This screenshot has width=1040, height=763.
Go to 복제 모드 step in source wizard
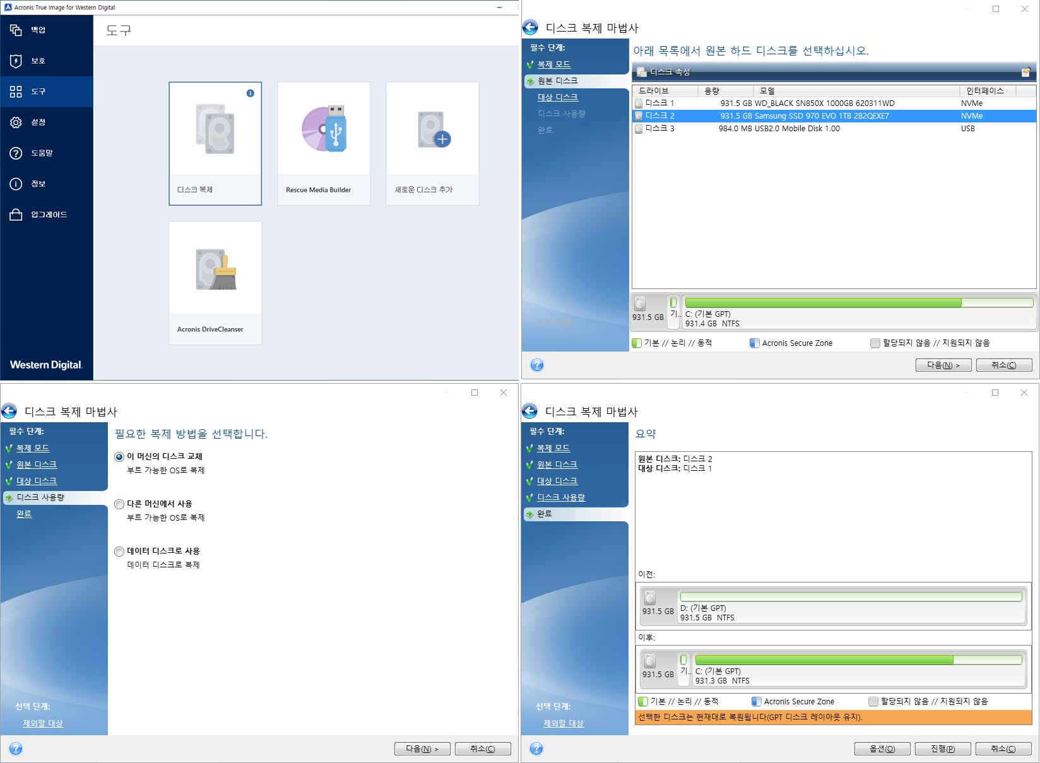[x=554, y=64]
